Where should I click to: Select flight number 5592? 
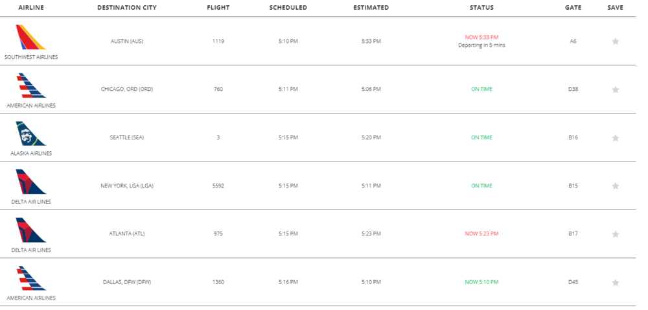(218, 185)
